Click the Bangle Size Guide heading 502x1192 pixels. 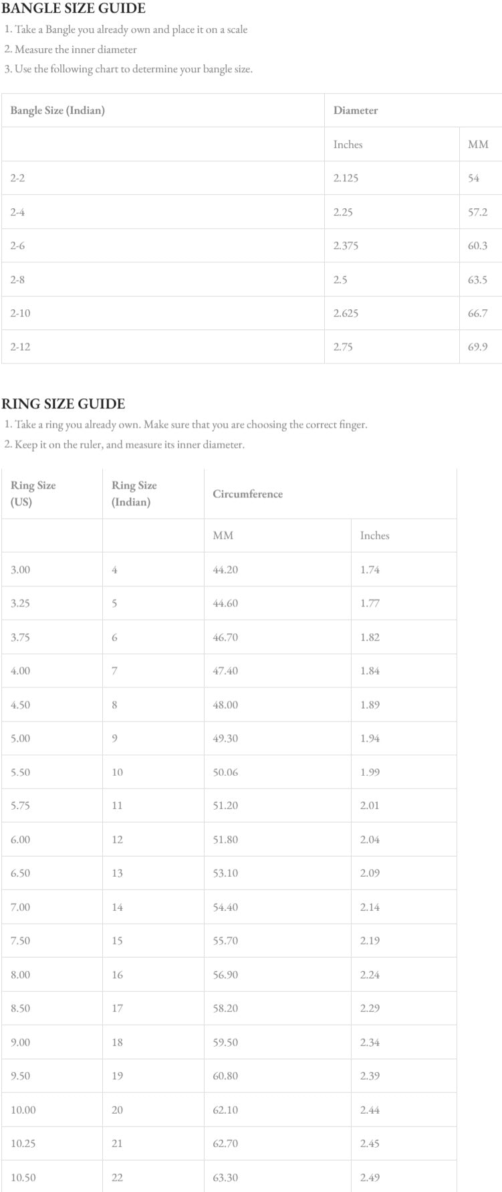[74, 9]
